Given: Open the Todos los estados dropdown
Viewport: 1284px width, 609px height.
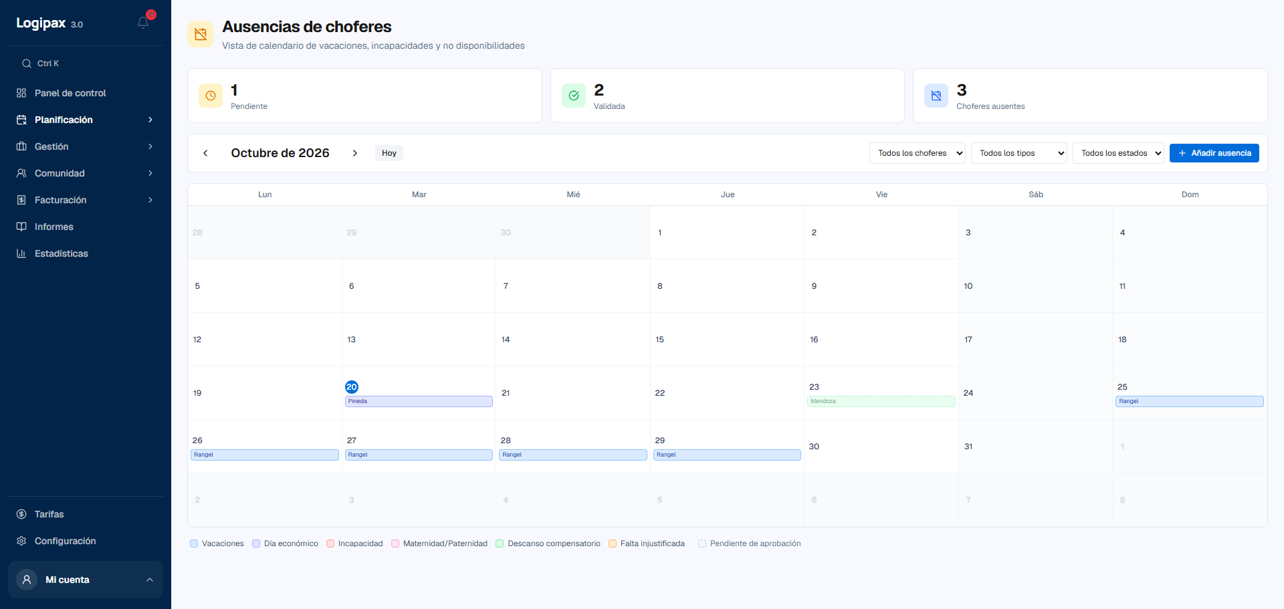Looking at the screenshot, I should pyautogui.click(x=1118, y=153).
